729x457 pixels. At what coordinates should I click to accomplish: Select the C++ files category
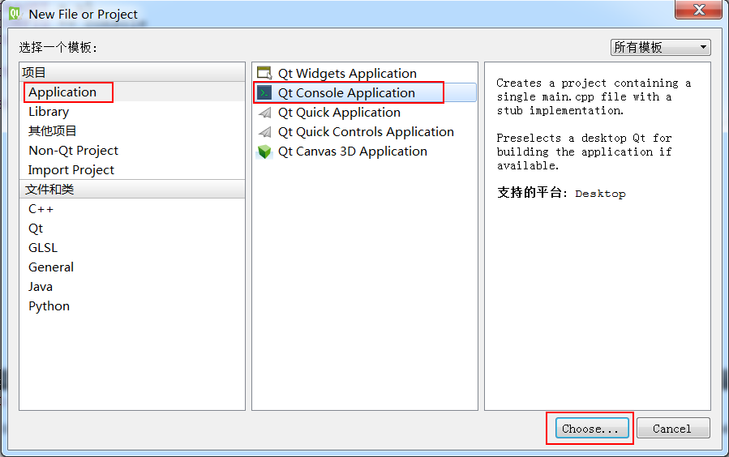point(132,209)
